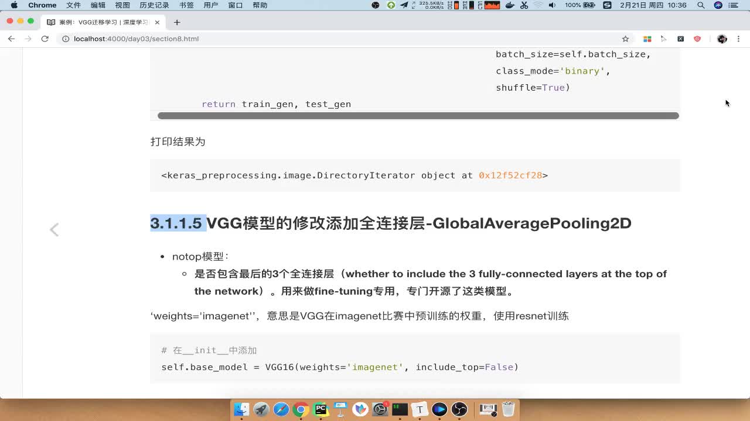Click the paper plane menu bar icon
The width and height of the screenshot is (750, 421).
404,5
